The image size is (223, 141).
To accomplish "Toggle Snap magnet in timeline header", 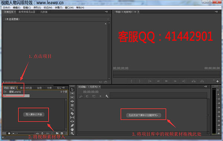I will click(x=87, y=96).
